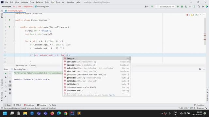Screen dimensions: 209x117
Task: Build the project with hammer icon
Action: point(152,6)
